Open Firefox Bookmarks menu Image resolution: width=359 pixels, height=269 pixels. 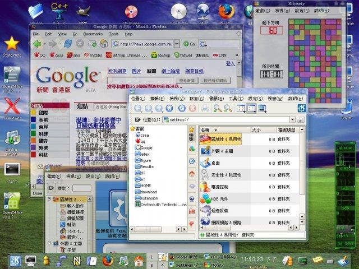93,34
